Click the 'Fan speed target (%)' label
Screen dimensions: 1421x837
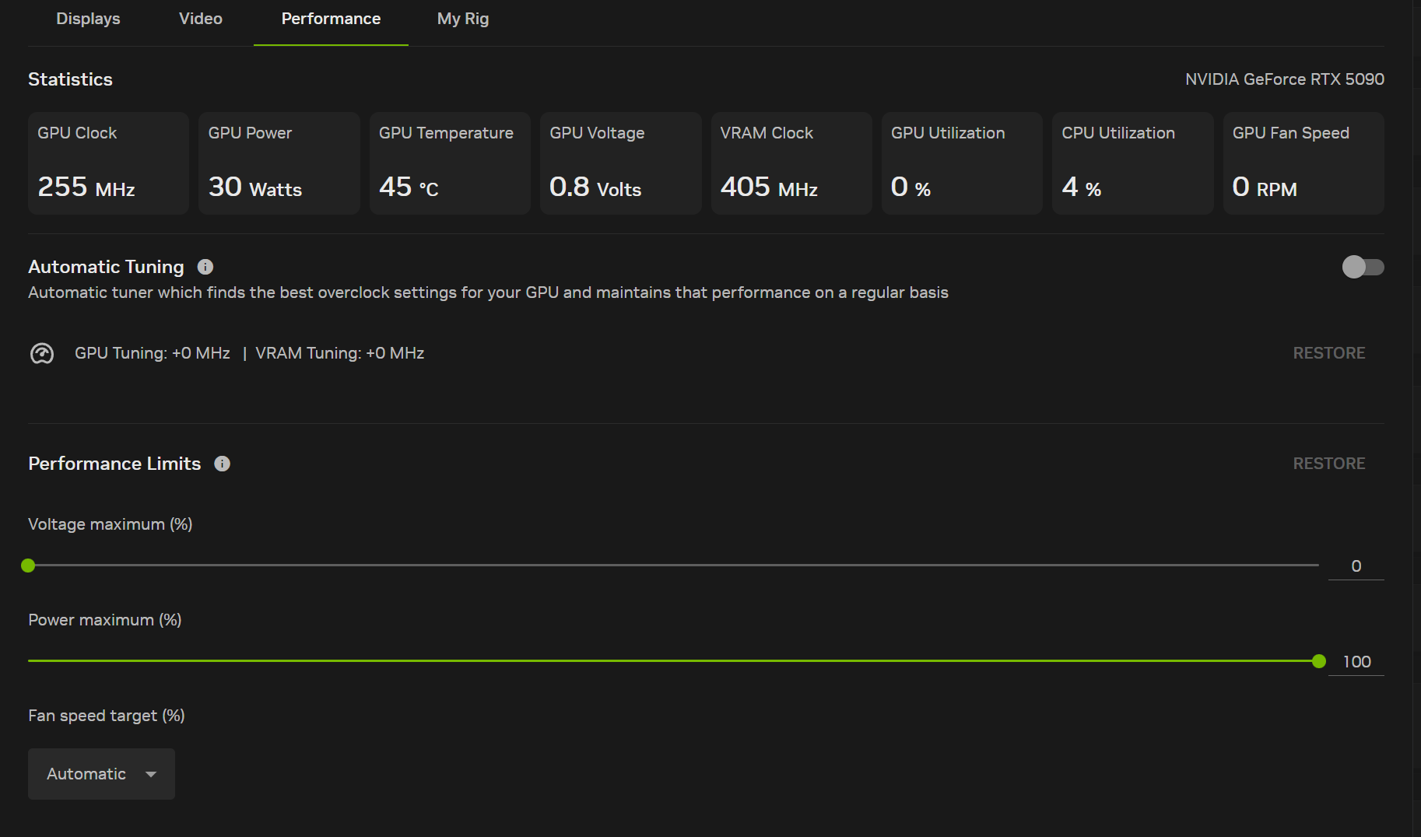[x=107, y=716]
